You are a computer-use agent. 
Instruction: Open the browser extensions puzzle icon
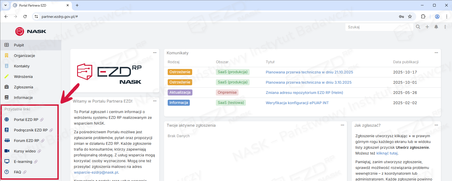pyautogui.click(x=423, y=17)
